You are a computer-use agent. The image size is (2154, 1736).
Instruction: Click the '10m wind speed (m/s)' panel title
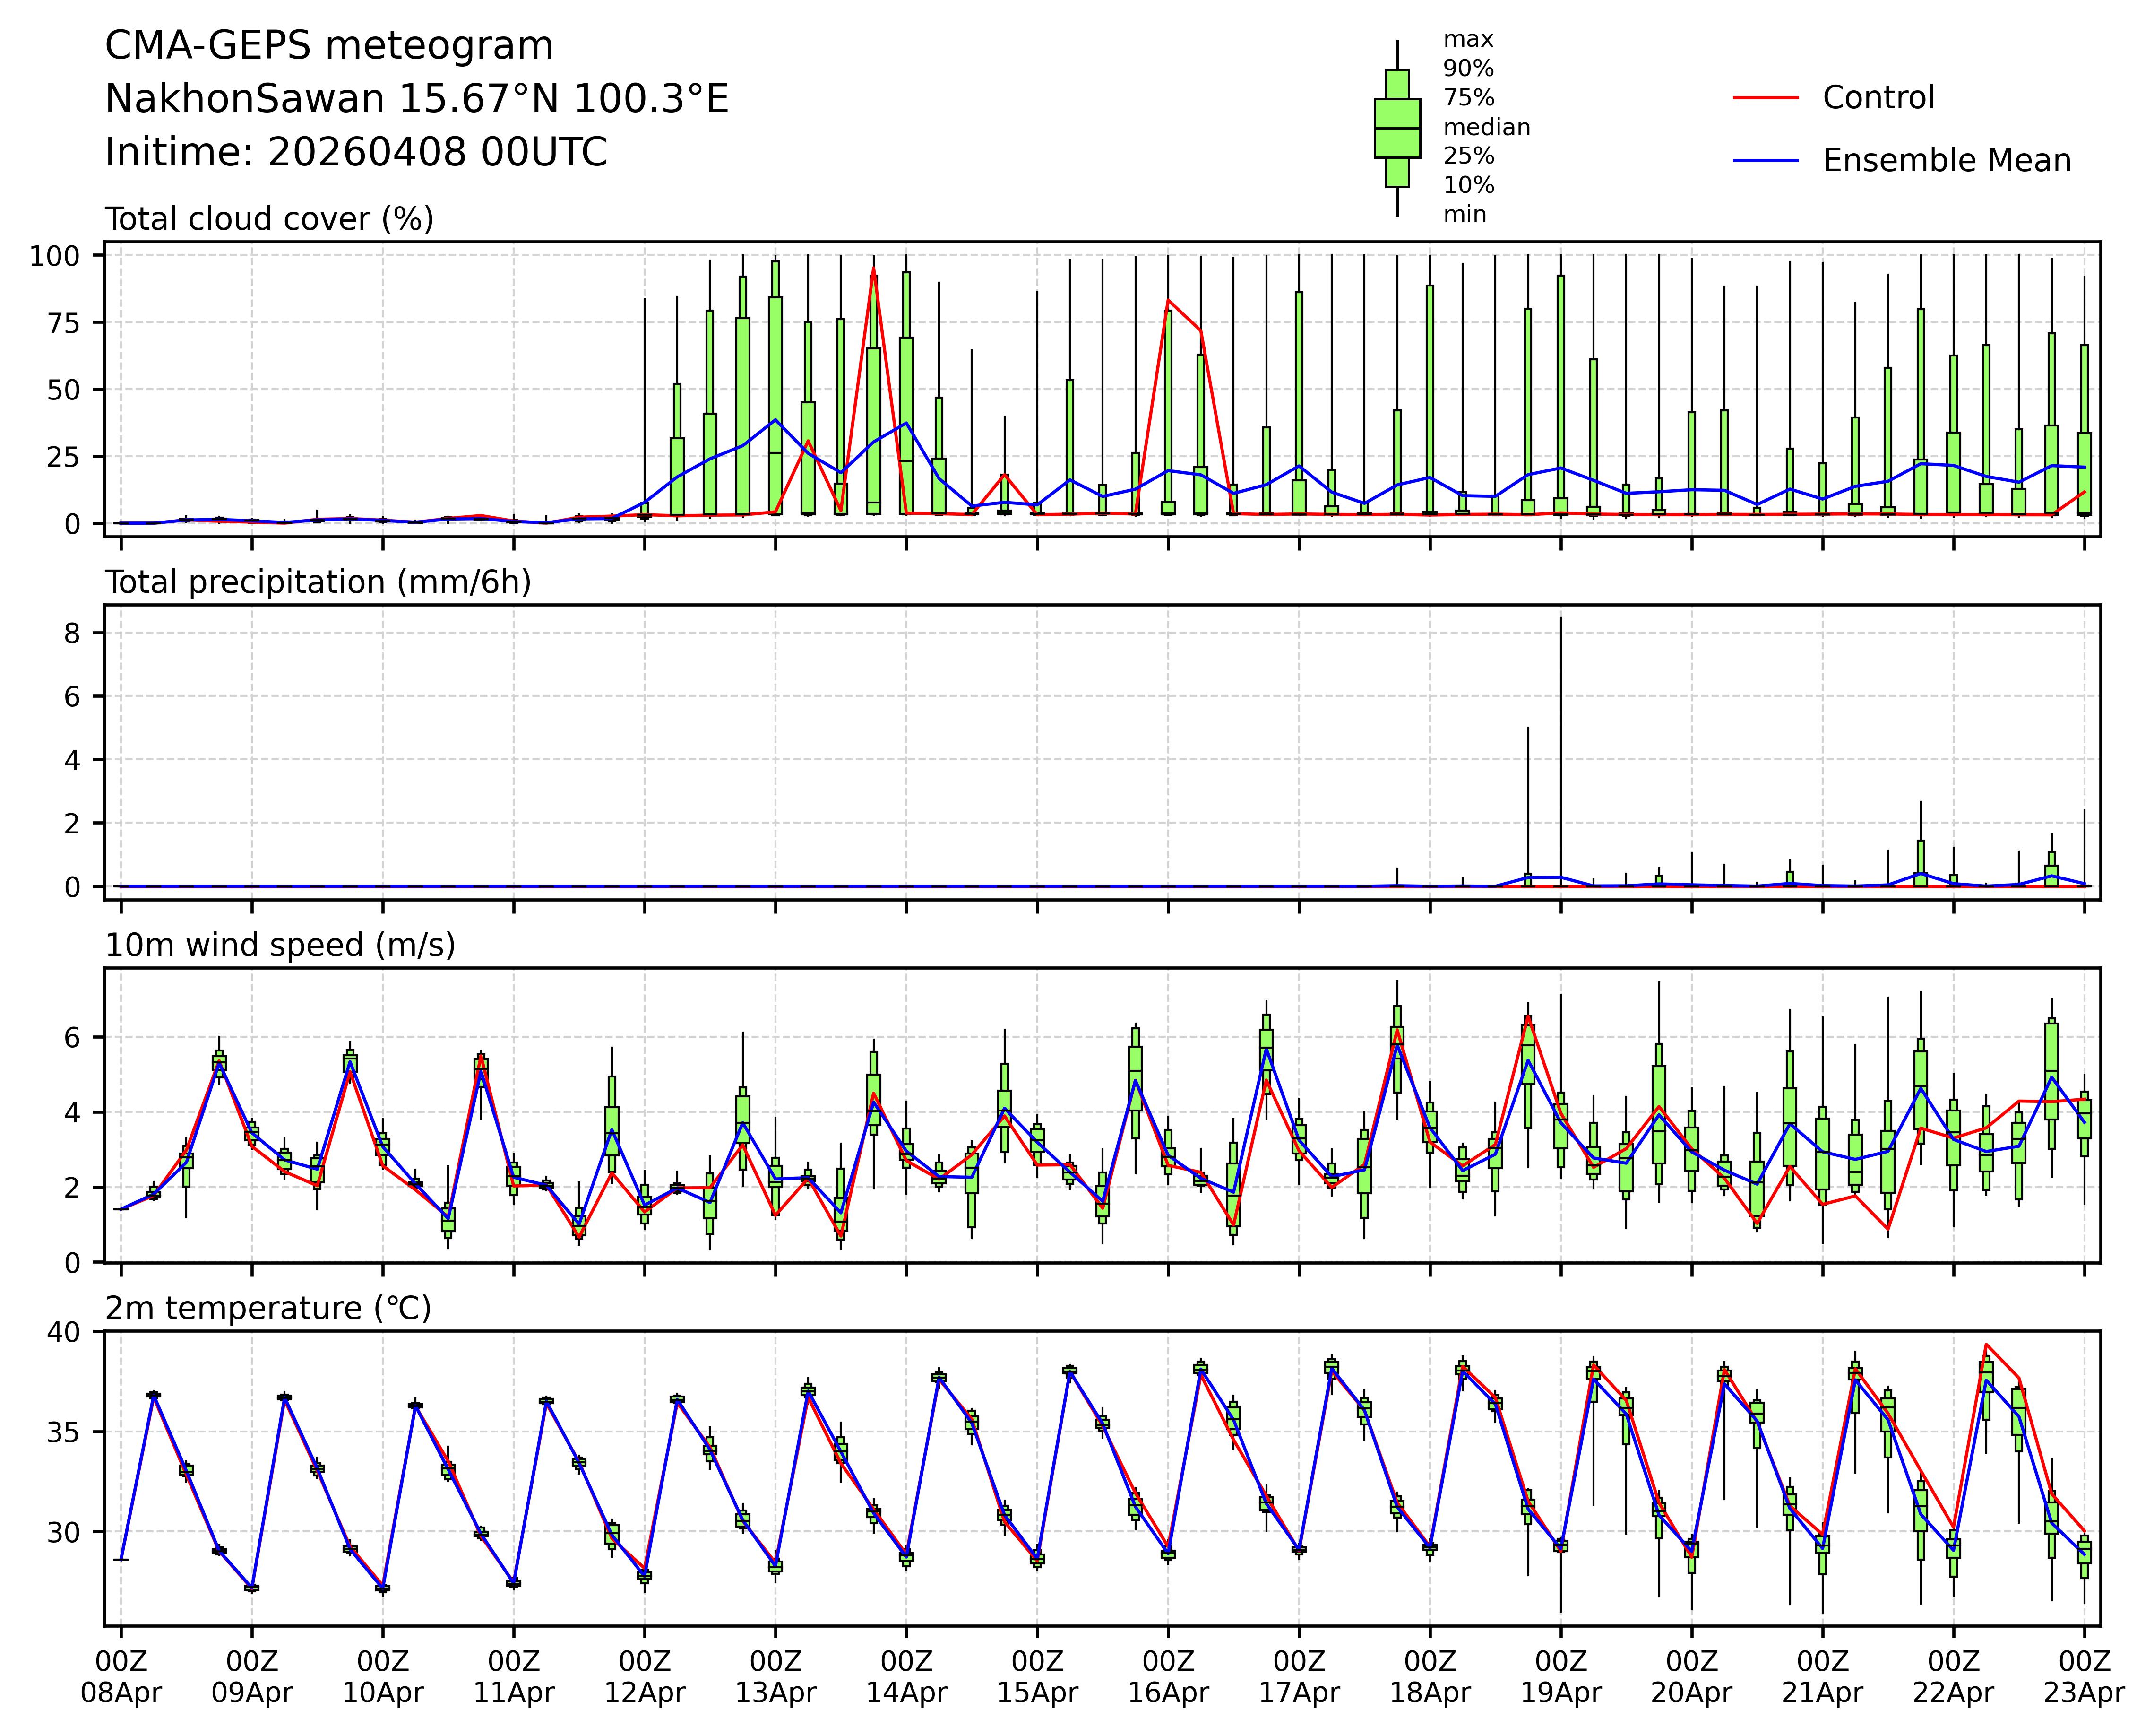click(x=280, y=945)
